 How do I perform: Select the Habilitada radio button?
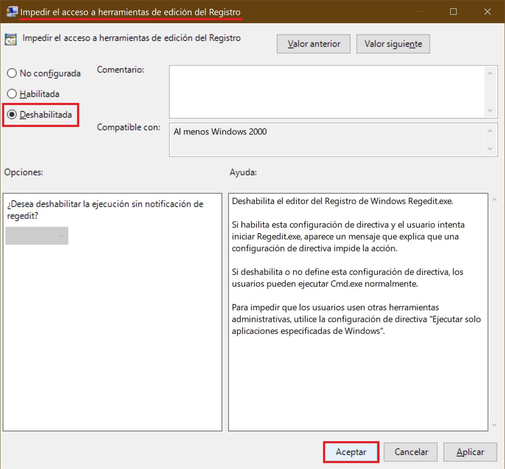[12, 94]
